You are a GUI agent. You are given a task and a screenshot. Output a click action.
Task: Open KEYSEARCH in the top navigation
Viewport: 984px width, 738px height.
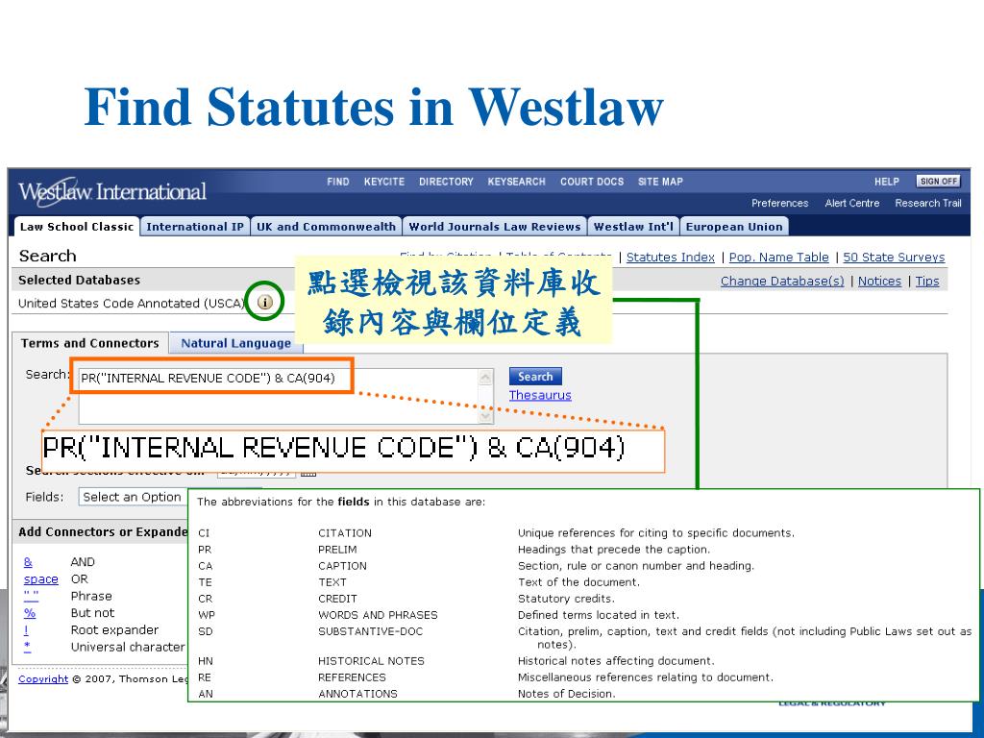point(516,182)
